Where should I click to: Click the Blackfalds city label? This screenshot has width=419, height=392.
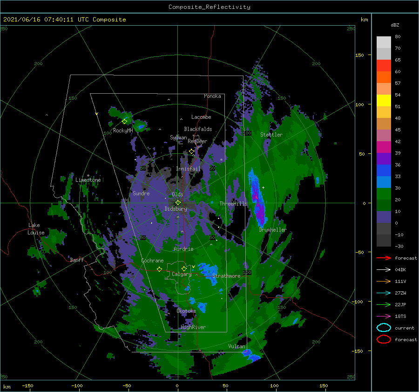[198, 129]
